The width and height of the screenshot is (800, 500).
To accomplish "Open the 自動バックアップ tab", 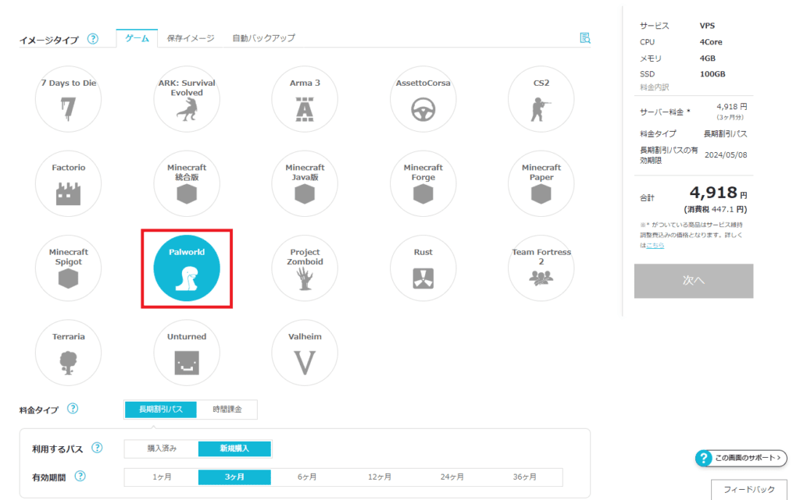I will click(x=264, y=38).
